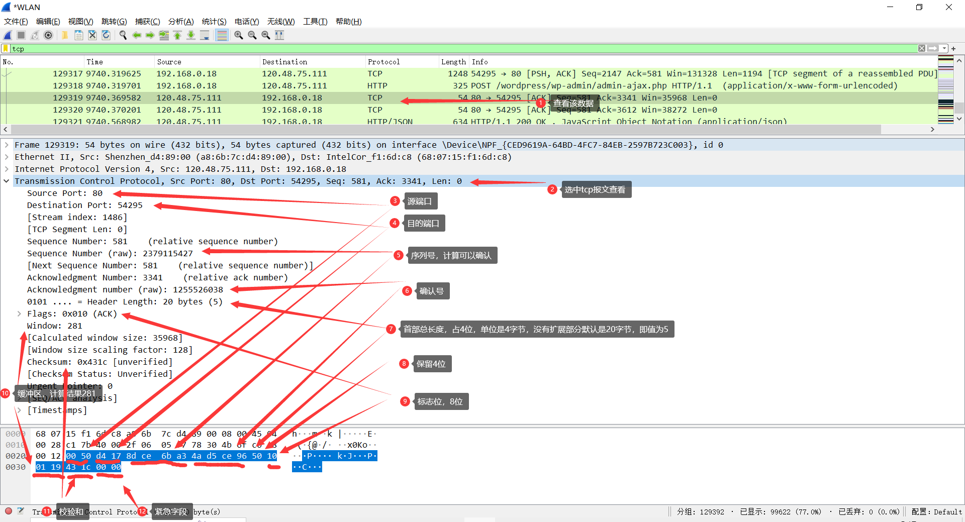Start capturing packets with the shark fin icon

8,35
